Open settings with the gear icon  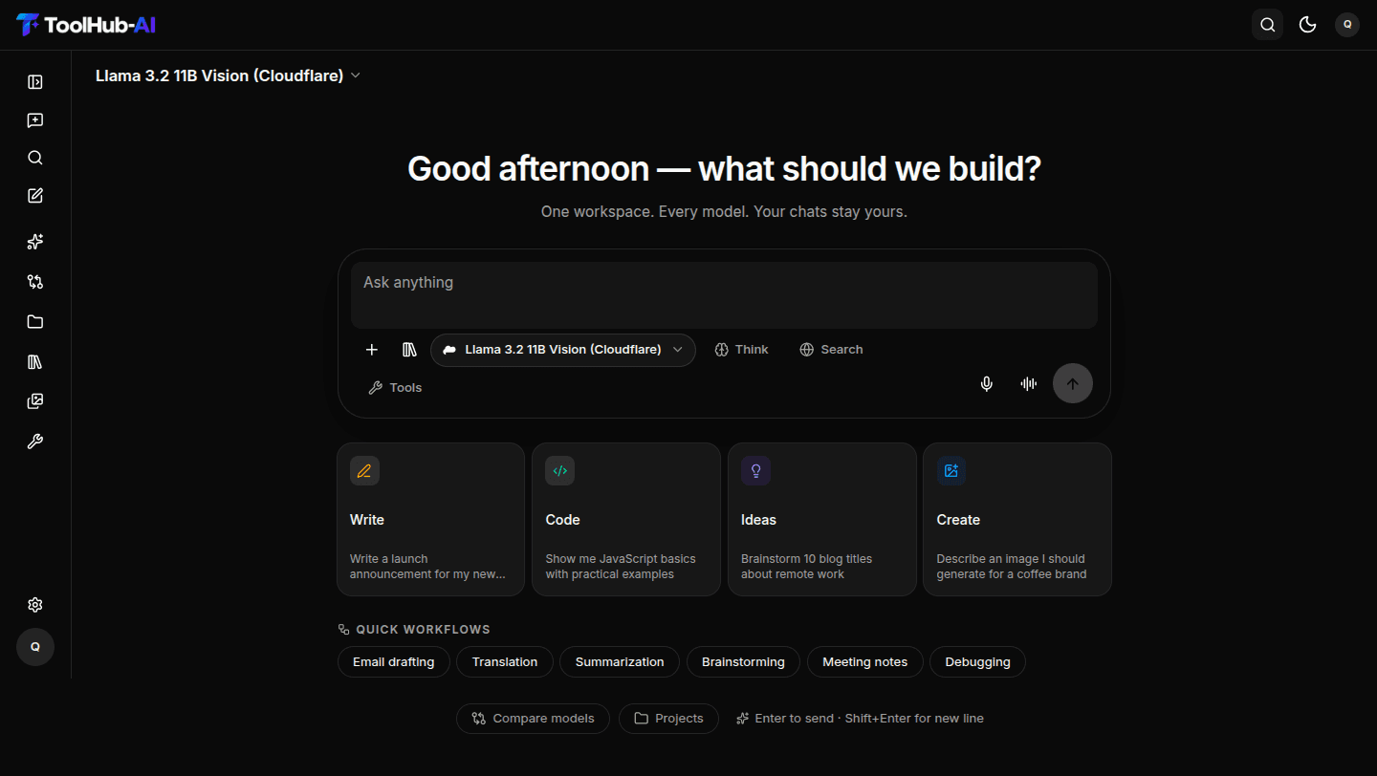click(x=35, y=605)
